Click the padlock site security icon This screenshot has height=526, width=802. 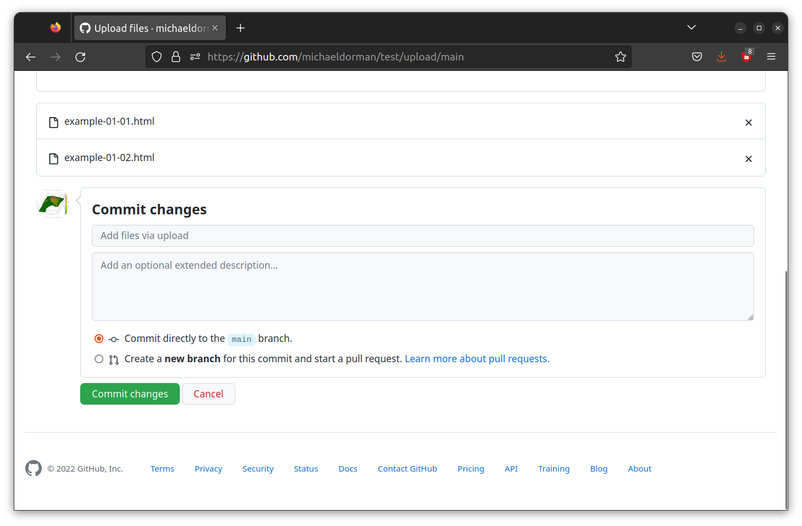click(x=176, y=57)
